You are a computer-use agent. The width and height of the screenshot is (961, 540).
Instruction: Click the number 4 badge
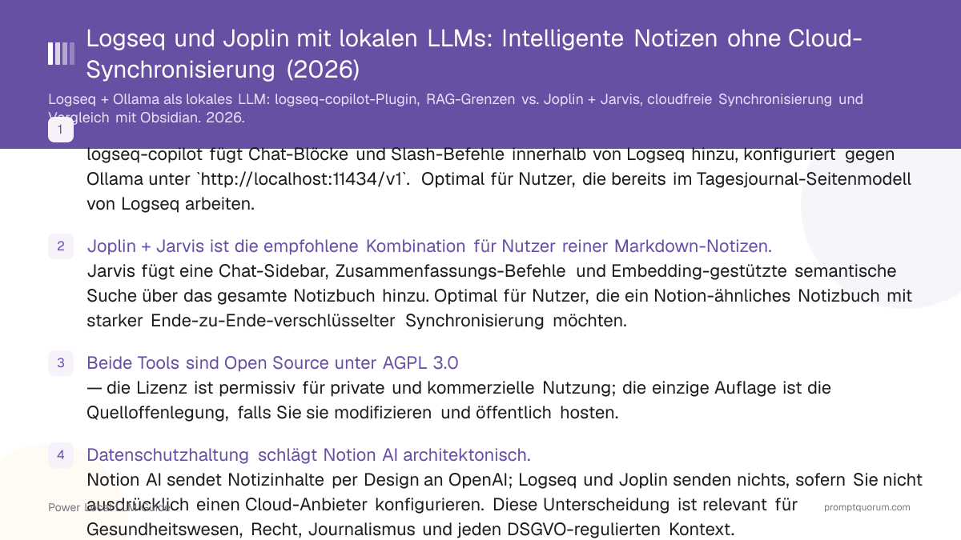pyautogui.click(x=61, y=455)
